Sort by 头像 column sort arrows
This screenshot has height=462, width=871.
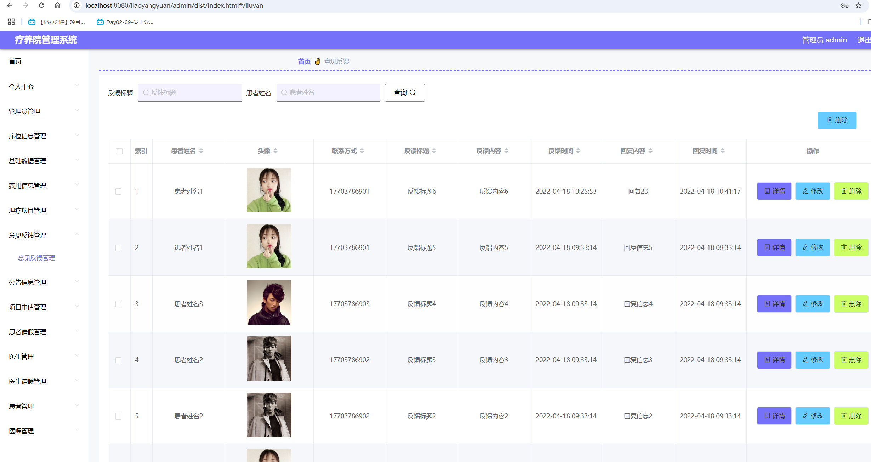[x=275, y=151]
